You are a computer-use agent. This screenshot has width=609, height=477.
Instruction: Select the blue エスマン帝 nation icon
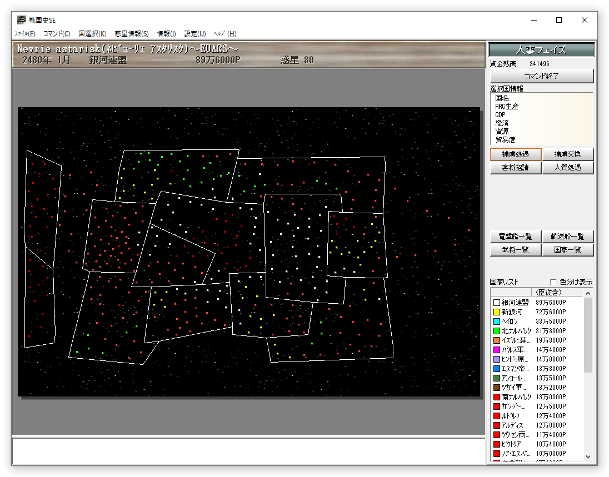(497, 369)
